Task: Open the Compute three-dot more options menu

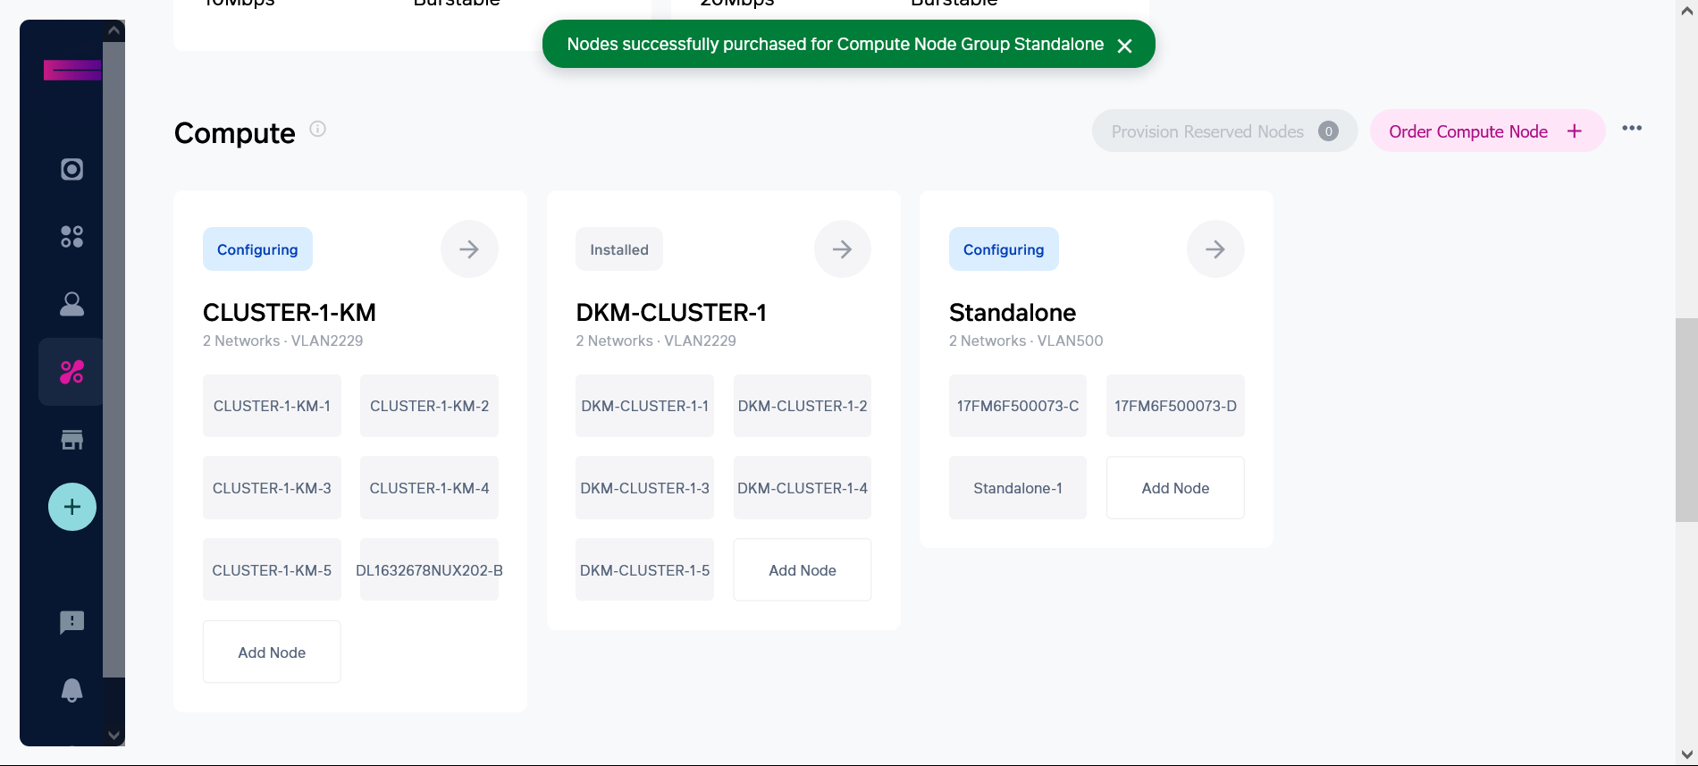Action: pyautogui.click(x=1632, y=129)
